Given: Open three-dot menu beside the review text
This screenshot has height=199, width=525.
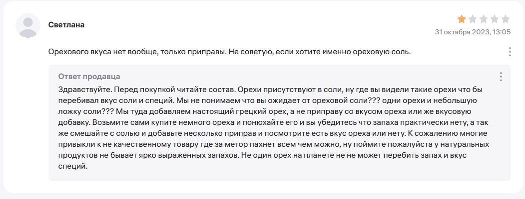Looking at the screenshot, I should click(510, 52).
